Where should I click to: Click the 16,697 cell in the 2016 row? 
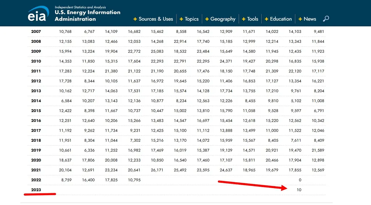(x=203, y=121)
